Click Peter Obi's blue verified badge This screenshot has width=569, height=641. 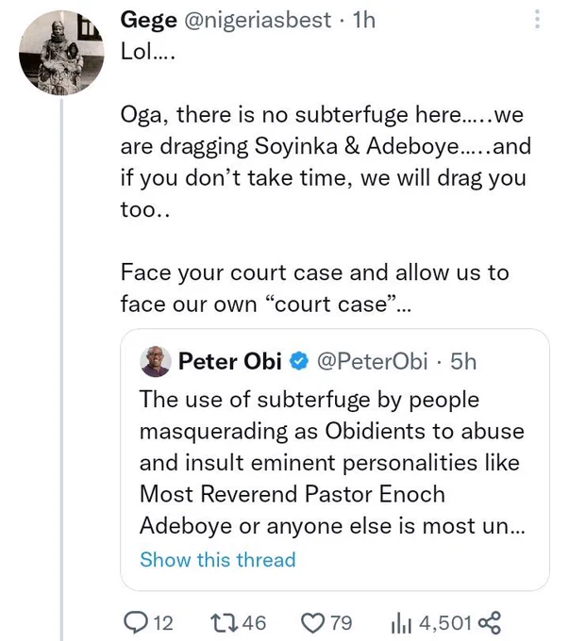tap(299, 362)
